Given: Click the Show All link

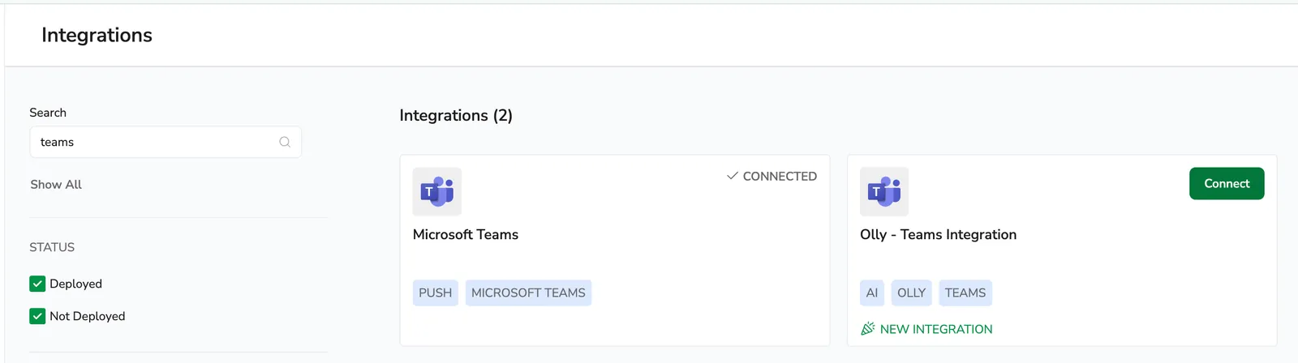Looking at the screenshot, I should pos(56,185).
